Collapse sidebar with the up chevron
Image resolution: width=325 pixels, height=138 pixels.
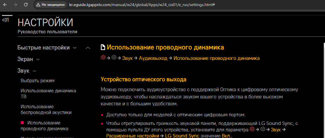coord(88,48)
